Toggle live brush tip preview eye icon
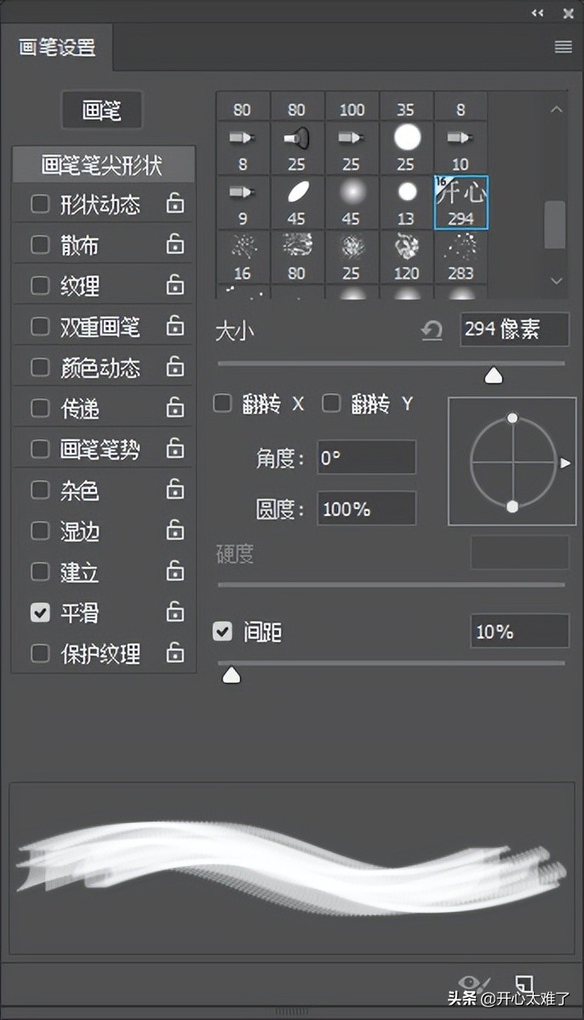The image size is (584, 1020). [472, 984]
